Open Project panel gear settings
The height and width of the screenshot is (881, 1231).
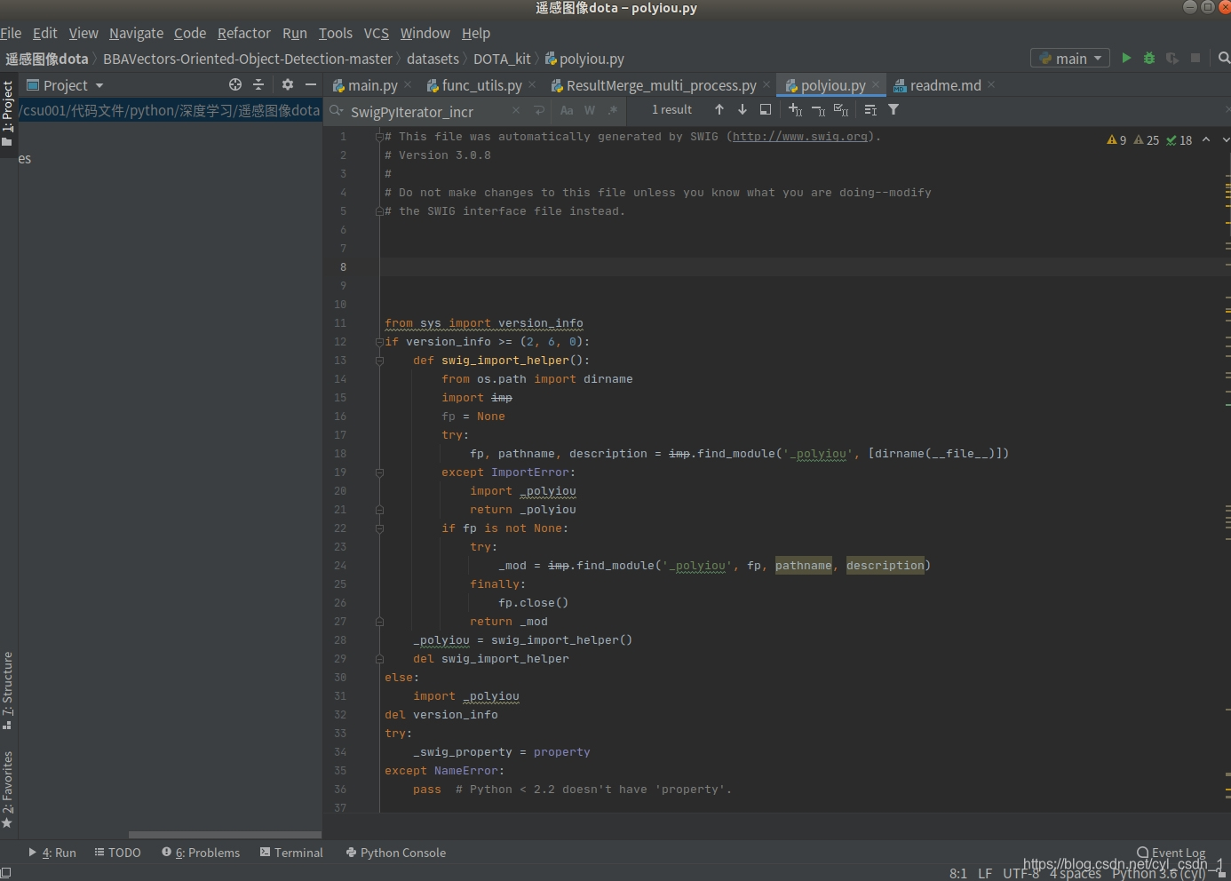[x=288, y=84]
